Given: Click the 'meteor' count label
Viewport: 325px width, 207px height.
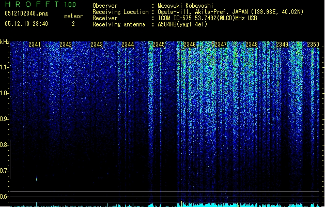Looking at the screenshot, I should (x=73, y=16).
